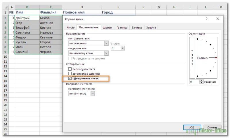Enable the переносить текст checkbox
The height and width of the screenshot is (138, 230).
70,69
